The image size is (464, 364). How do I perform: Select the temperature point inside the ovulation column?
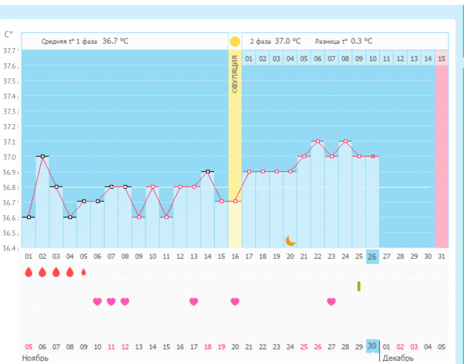(235, 201)
